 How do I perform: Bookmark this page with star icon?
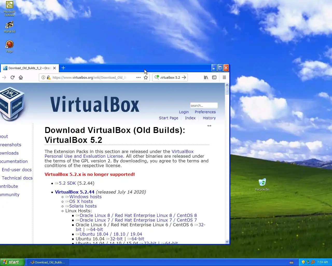pos(146,77)
